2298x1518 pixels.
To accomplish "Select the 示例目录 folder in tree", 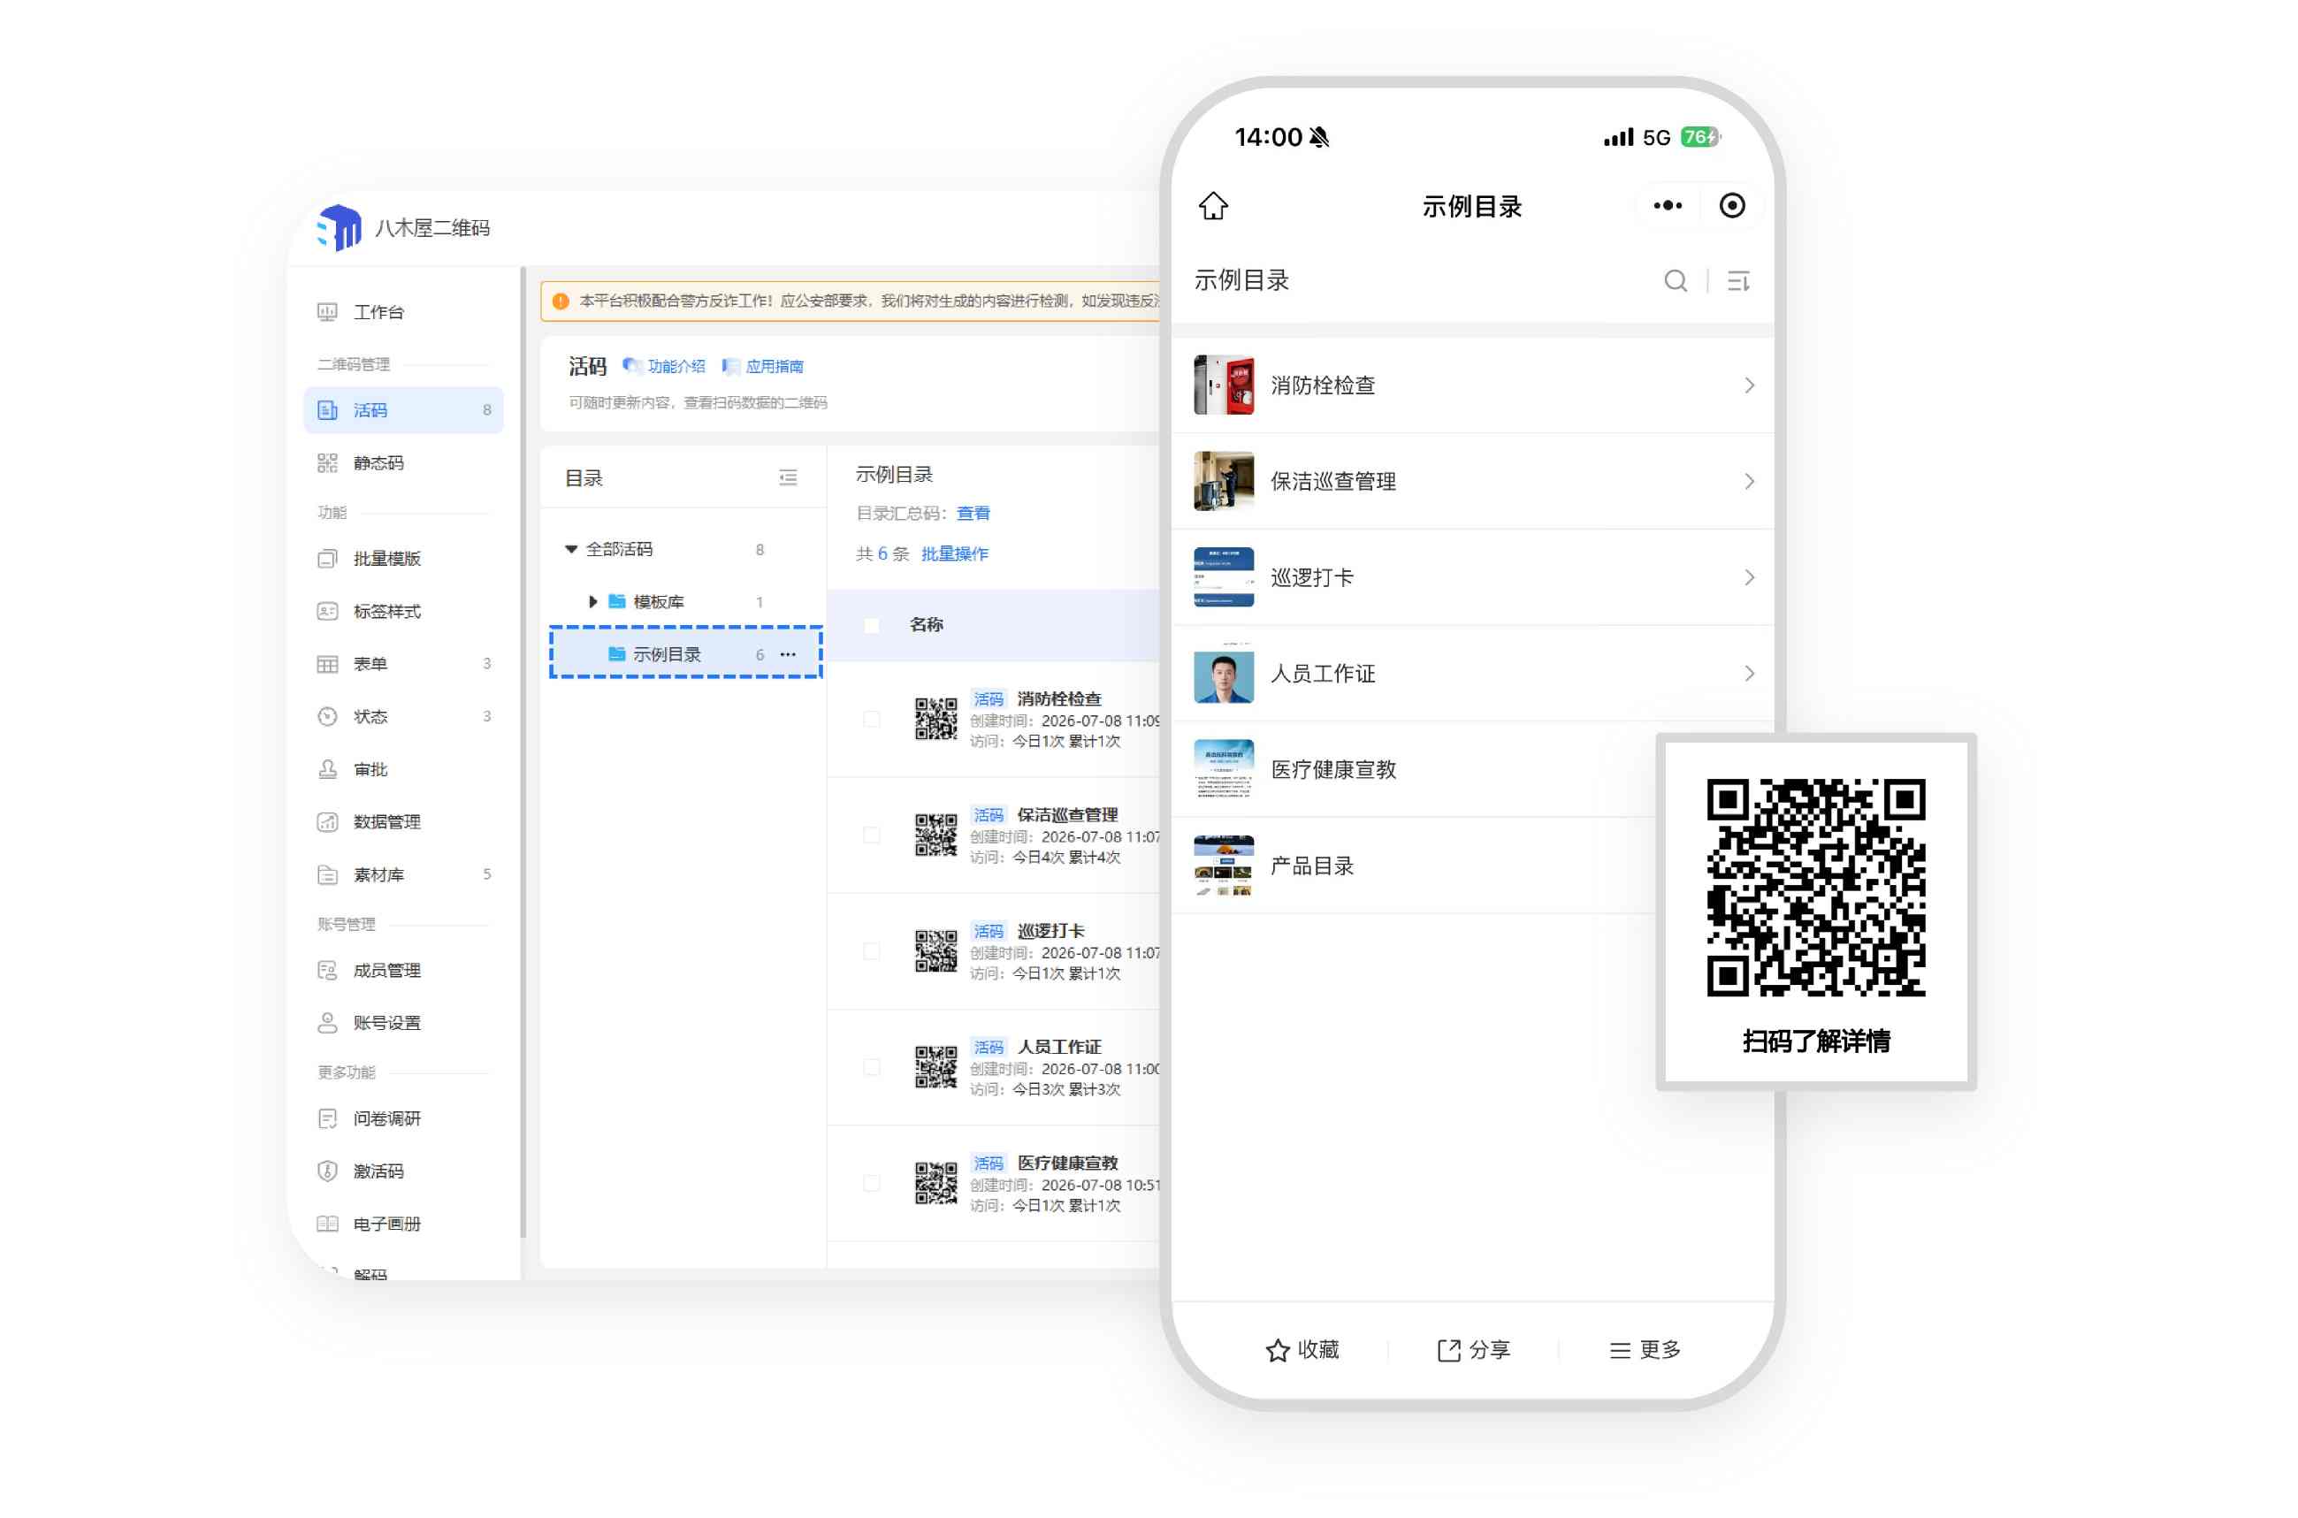I will click(685, 653).
